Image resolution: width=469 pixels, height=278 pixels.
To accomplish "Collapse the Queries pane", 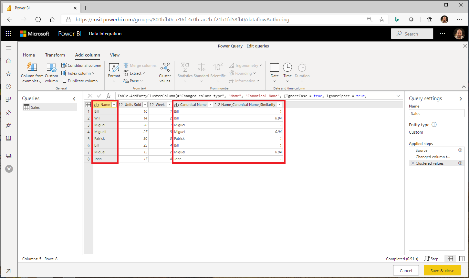I will click(x=74, y=98).
